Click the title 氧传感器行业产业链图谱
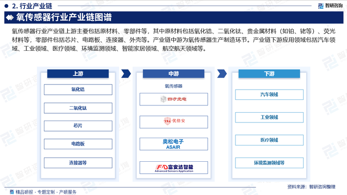The height and width of the screenshot is (195, 347). click(x=64, y=18)
